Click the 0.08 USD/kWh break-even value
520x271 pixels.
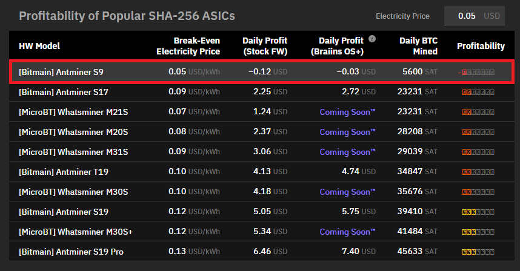[194, 132]
